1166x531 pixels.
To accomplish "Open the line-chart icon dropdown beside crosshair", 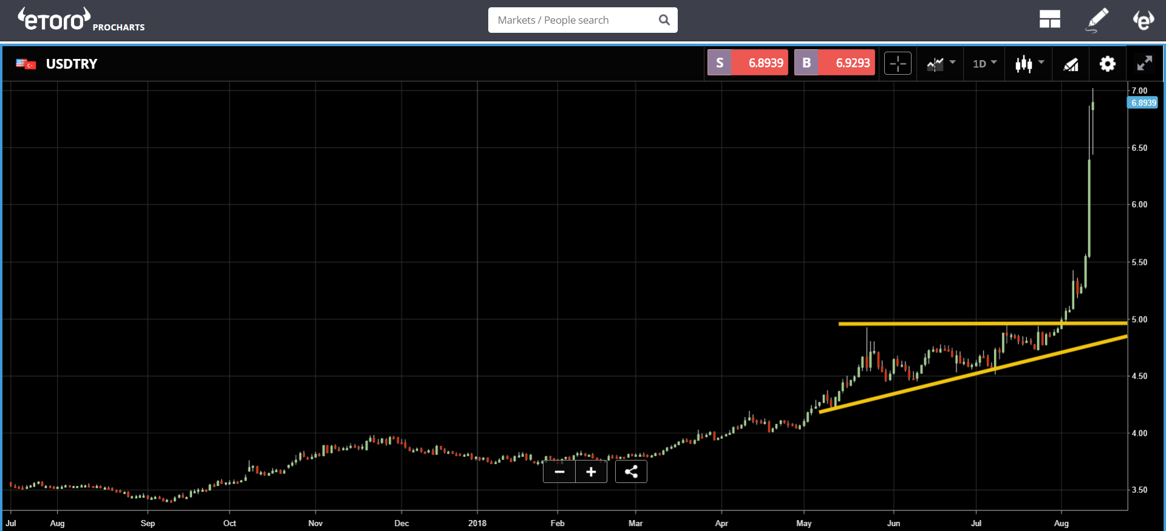I will pyautogui.click(x=941, y=63).
